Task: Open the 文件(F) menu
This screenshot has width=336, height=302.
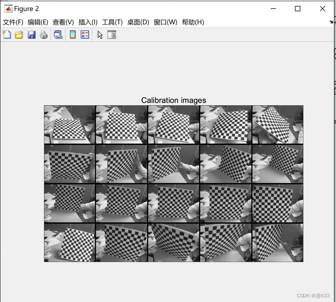Action: (13, 22)
